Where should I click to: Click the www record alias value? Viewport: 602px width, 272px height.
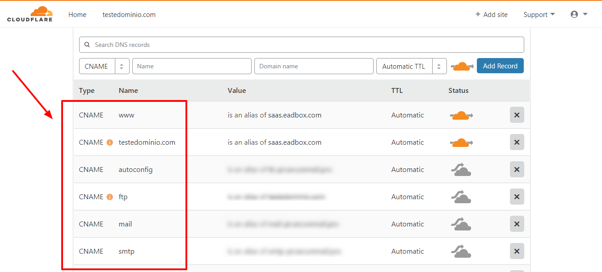[274, 115]
